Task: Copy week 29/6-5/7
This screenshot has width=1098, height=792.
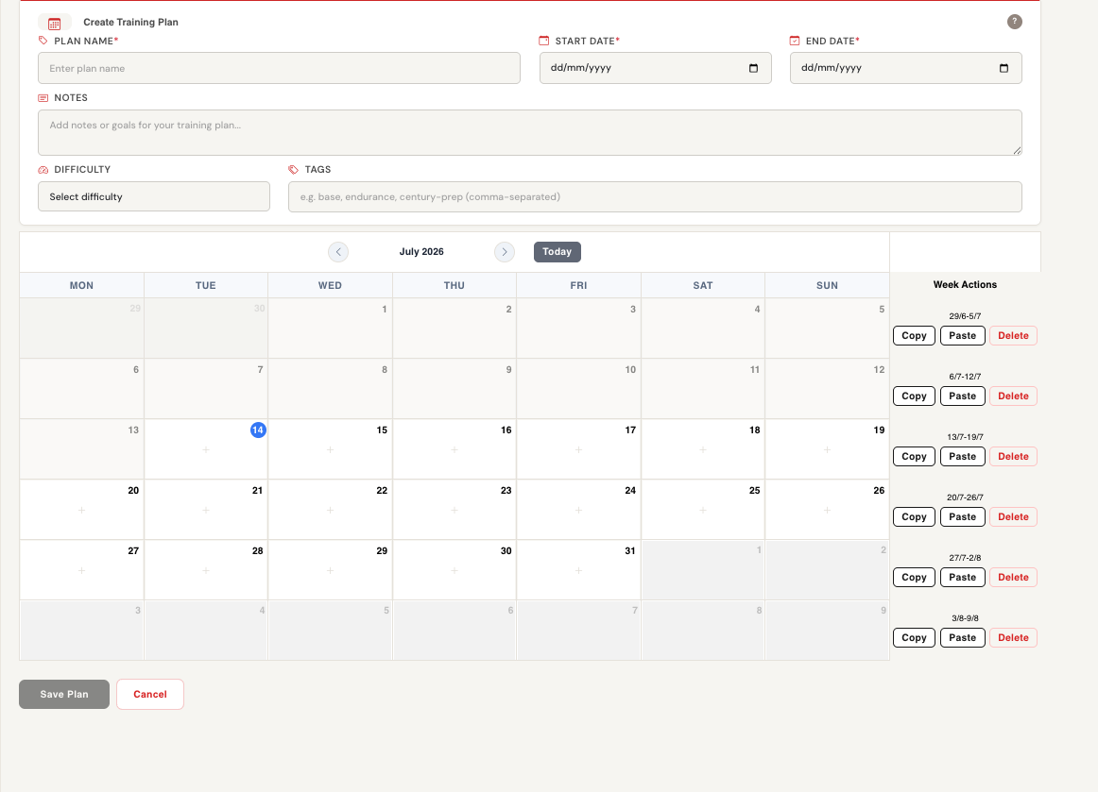Action: click(x=914, y=336)
